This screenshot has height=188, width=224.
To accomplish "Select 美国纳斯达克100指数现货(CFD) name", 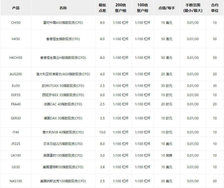I will click(63, 181).
